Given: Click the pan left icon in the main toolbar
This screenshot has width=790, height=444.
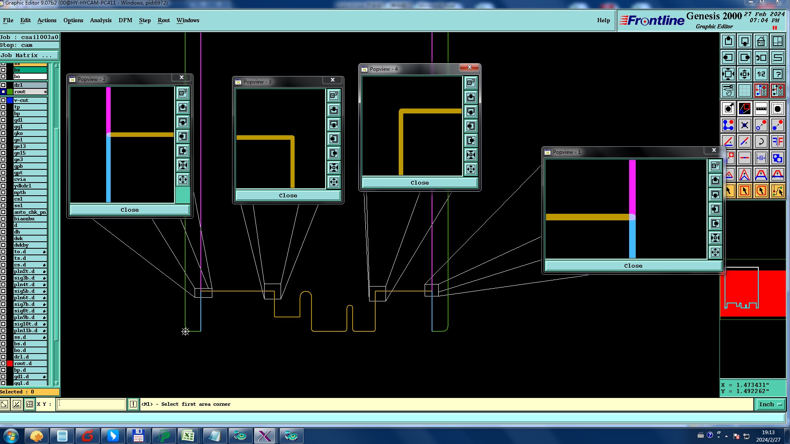Looking at the screenshot, I should (x=728, y=58).
